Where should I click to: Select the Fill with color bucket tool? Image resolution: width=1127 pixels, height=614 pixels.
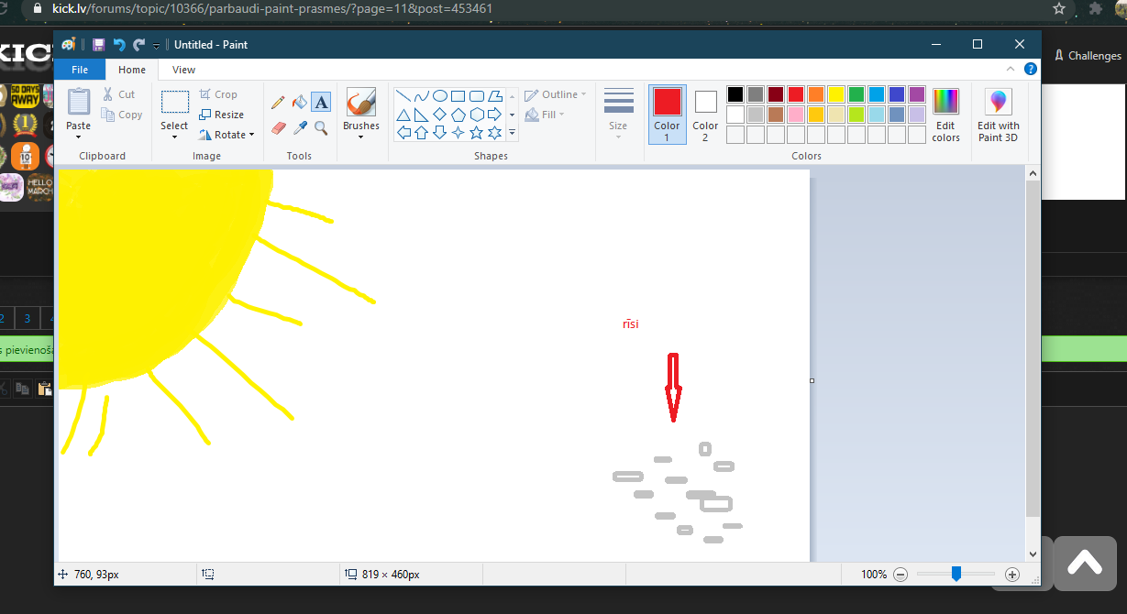click(x=300, y=102)
